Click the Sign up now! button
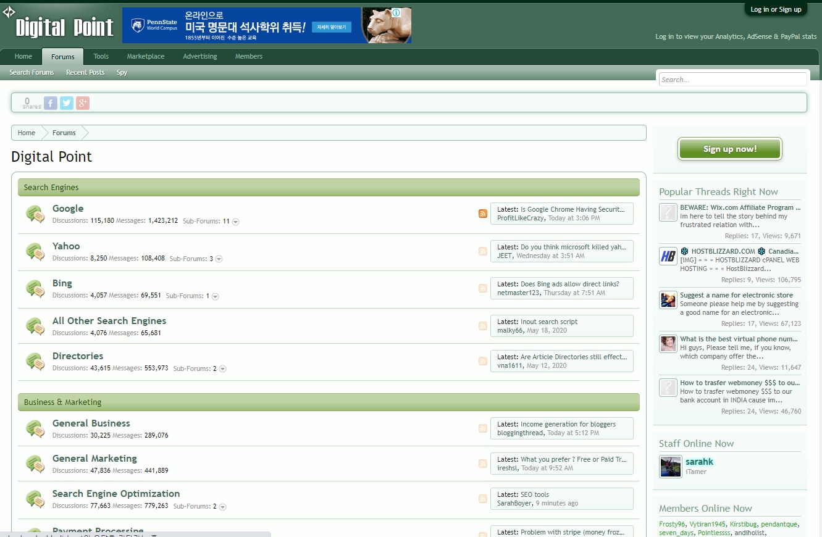This screenshot has width=822, height=537. pos(729,149)
